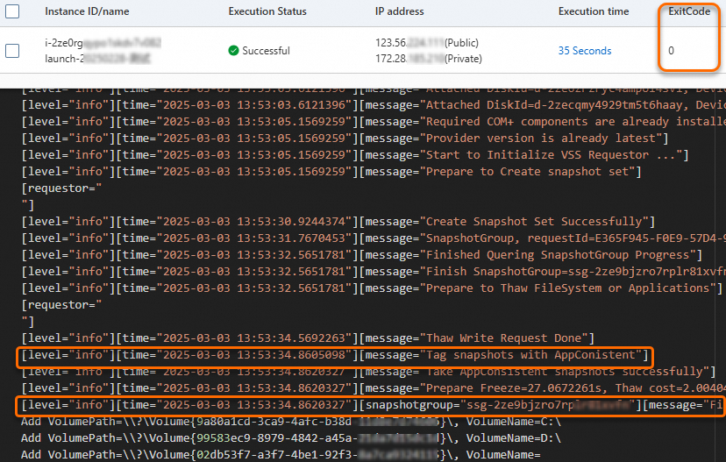Click the ExitCode column header
The width and height of the screenshot is (726, 462).
point(689,11)
